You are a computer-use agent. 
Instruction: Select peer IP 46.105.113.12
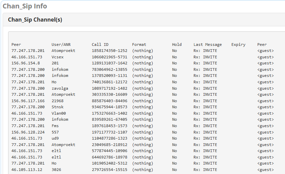27,170
